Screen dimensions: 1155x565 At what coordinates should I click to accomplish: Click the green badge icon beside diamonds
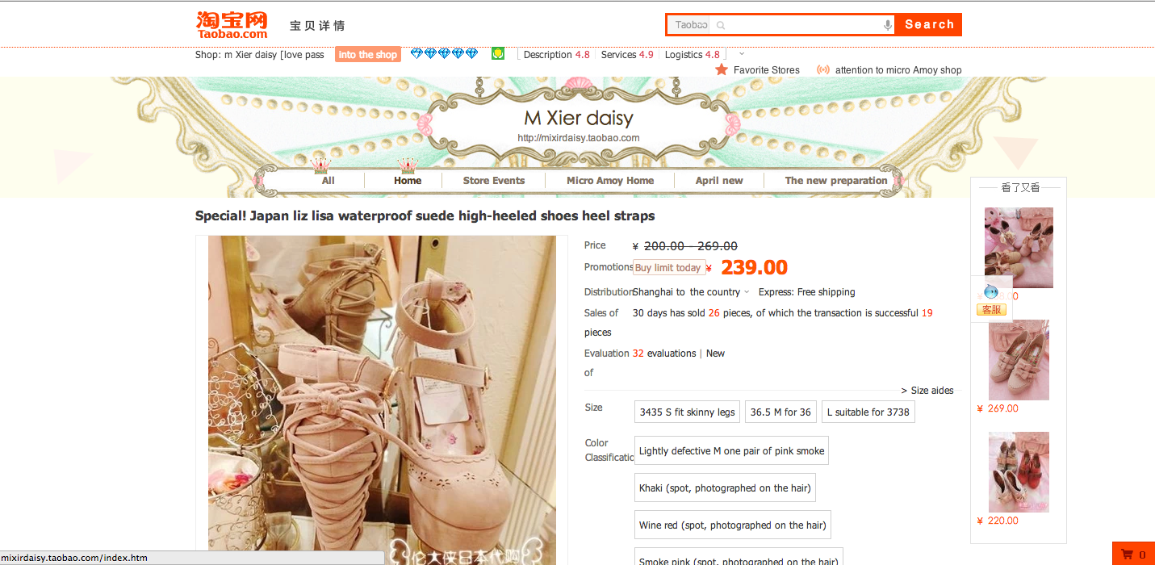pyautogui.click(x=498, y=53)
